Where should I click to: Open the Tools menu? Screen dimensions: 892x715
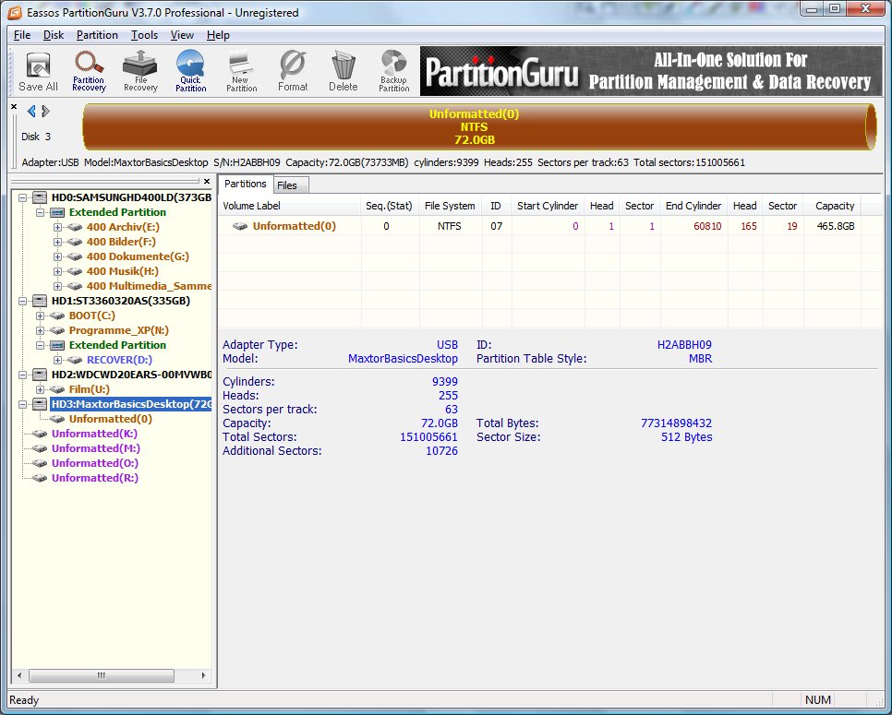[144, 35]
